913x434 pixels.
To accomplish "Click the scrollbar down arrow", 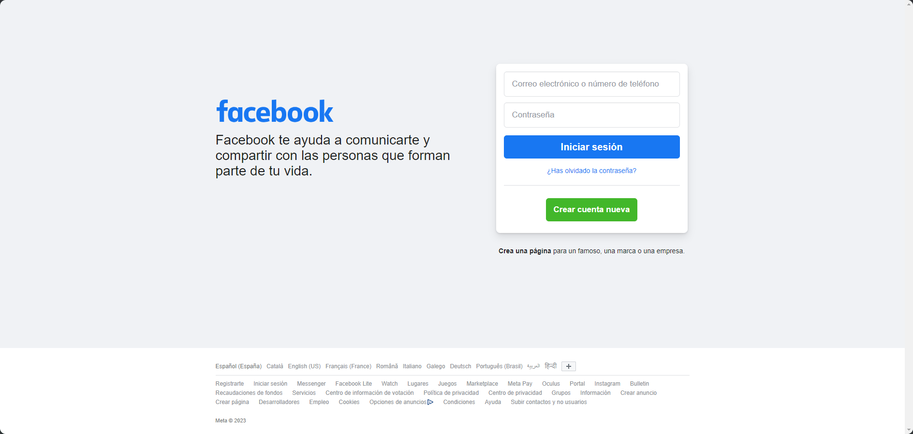I will (x=909, y=430).
